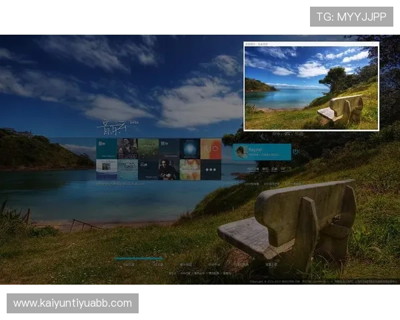The height and width of the screenshot is (320, 400).
Task: Click the power icon beside the Raynal card
Action: (295, 152)
